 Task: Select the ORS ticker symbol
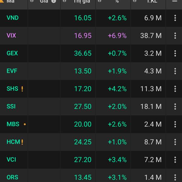[x=12, y=177]
